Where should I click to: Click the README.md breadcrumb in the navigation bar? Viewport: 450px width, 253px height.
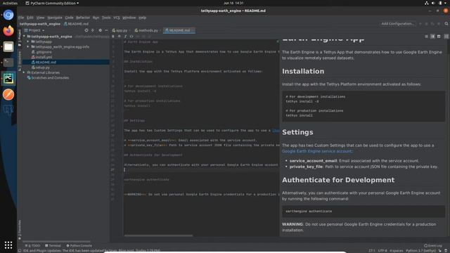pyautogui.click(x=77, y=24)
